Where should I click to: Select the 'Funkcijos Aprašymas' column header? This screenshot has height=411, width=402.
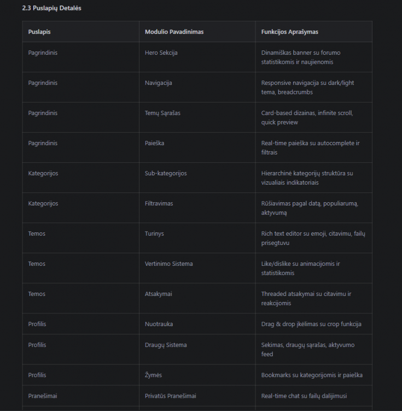[x=289, y=32]
